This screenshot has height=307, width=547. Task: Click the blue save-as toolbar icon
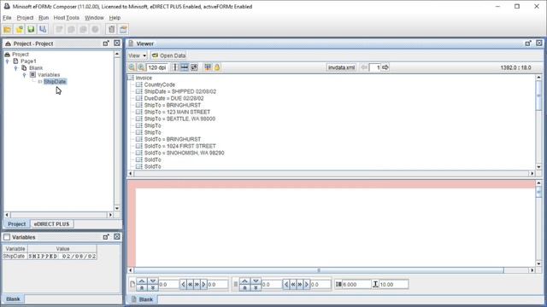point(43,29)
